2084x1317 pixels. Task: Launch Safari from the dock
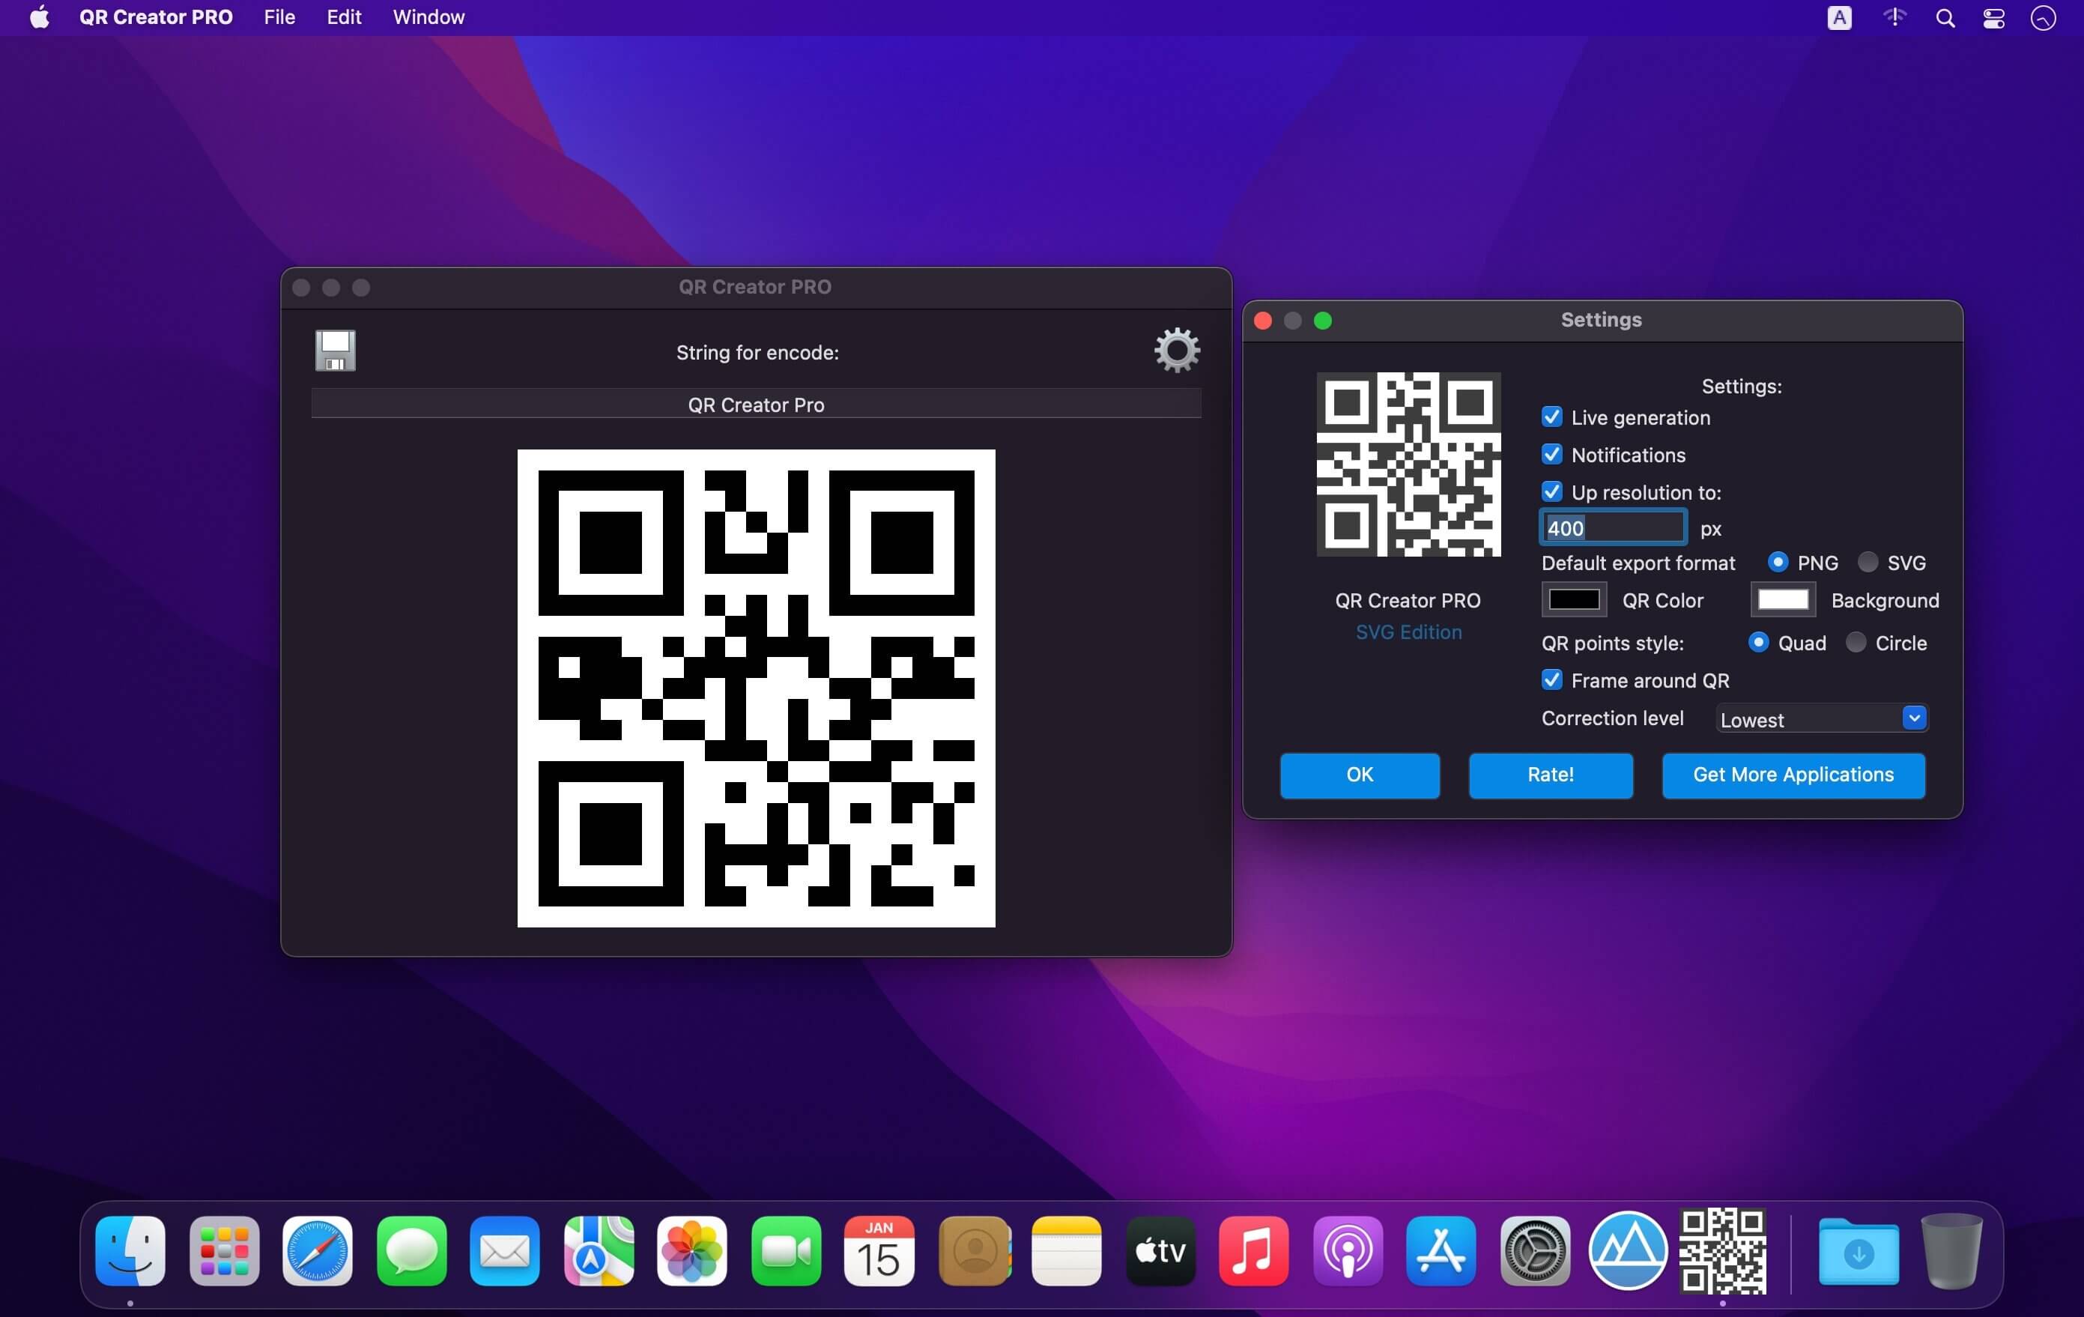pyautogui.click(x=318, y=1250)
